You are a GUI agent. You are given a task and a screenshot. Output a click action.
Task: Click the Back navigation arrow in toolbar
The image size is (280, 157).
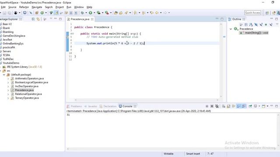coord(157,13)
